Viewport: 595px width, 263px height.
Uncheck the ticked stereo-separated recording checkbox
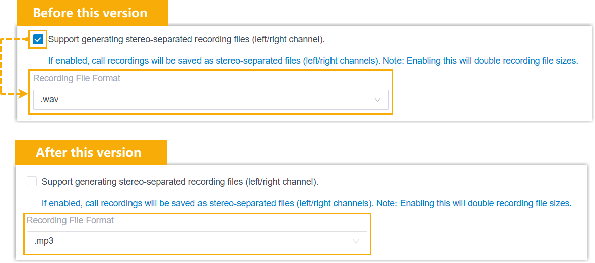38,39
